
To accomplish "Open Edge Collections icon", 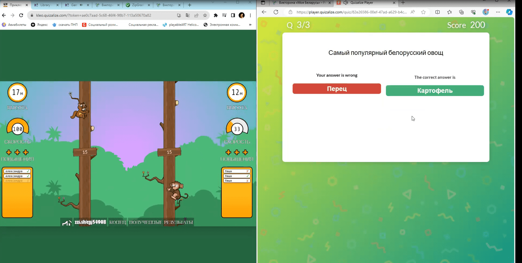I will click(461, 12).
